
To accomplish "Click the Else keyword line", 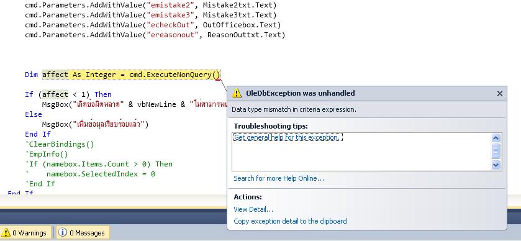I will point(34,114).
